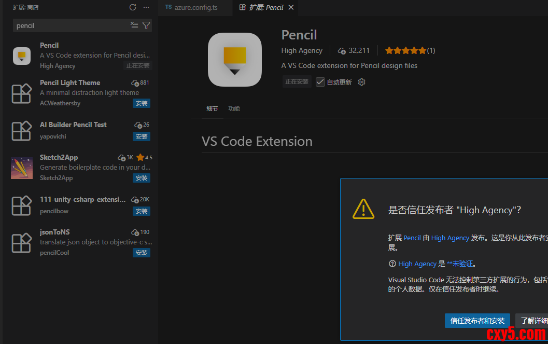
Task: Toggle the 自动更新 checkbox
Action: [320, 82]
